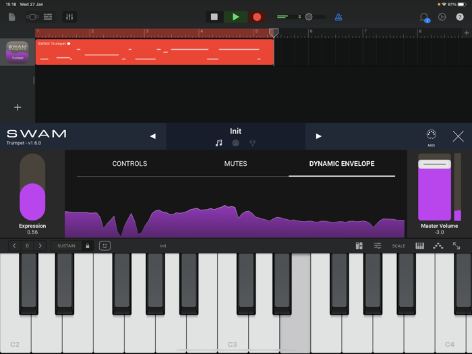Click the Wi-Fi icon in status bar
Image resolution: width=472 pixels, height=354 pixels.
pyautogui.click(x=444, y=4)
